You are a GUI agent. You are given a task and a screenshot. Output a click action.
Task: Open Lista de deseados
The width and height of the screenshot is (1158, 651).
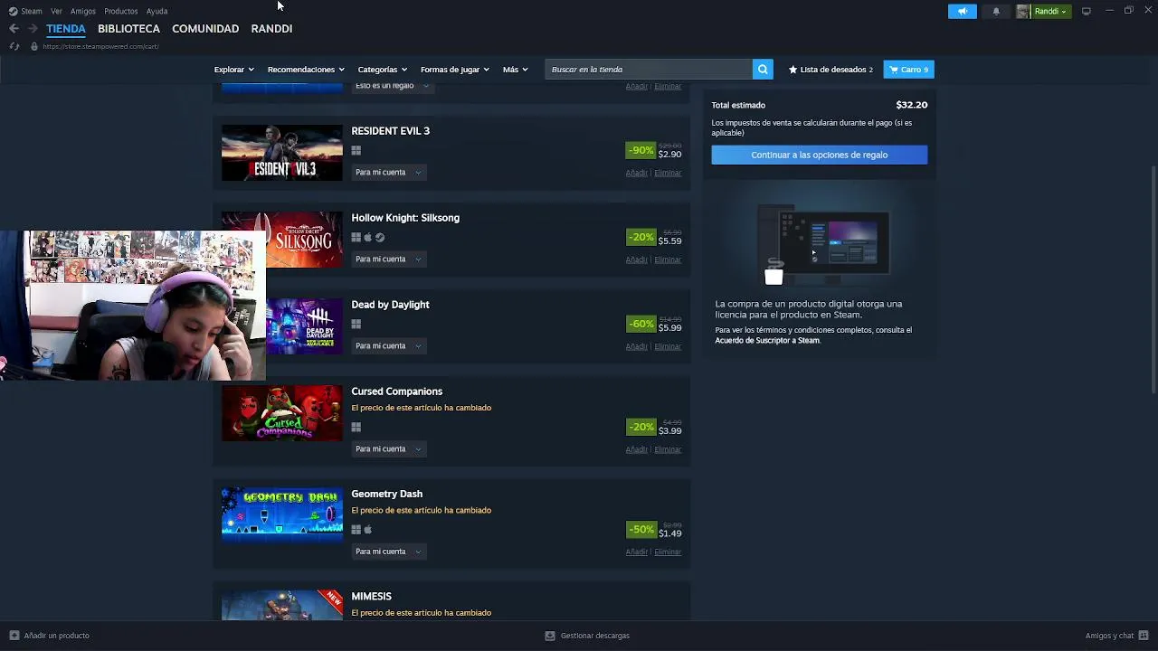coord(831,70)
